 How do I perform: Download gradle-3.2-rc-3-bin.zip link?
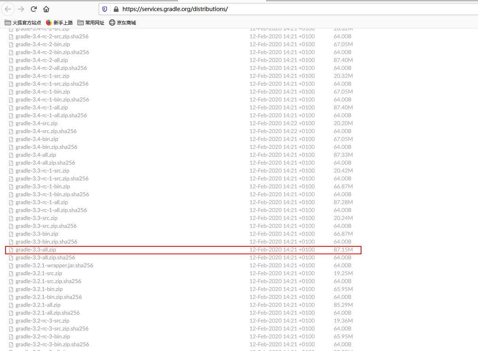43,337
